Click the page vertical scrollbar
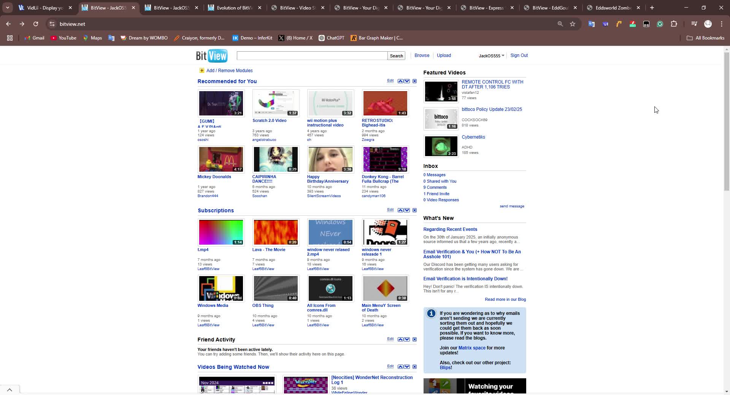Image resolution: width=730 pixels, height=395 pixels. tap(727, 122)
